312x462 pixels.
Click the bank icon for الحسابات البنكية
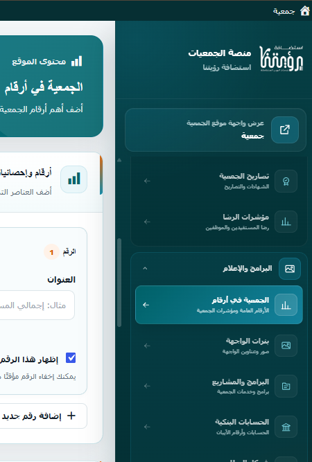tap(286, 427)
